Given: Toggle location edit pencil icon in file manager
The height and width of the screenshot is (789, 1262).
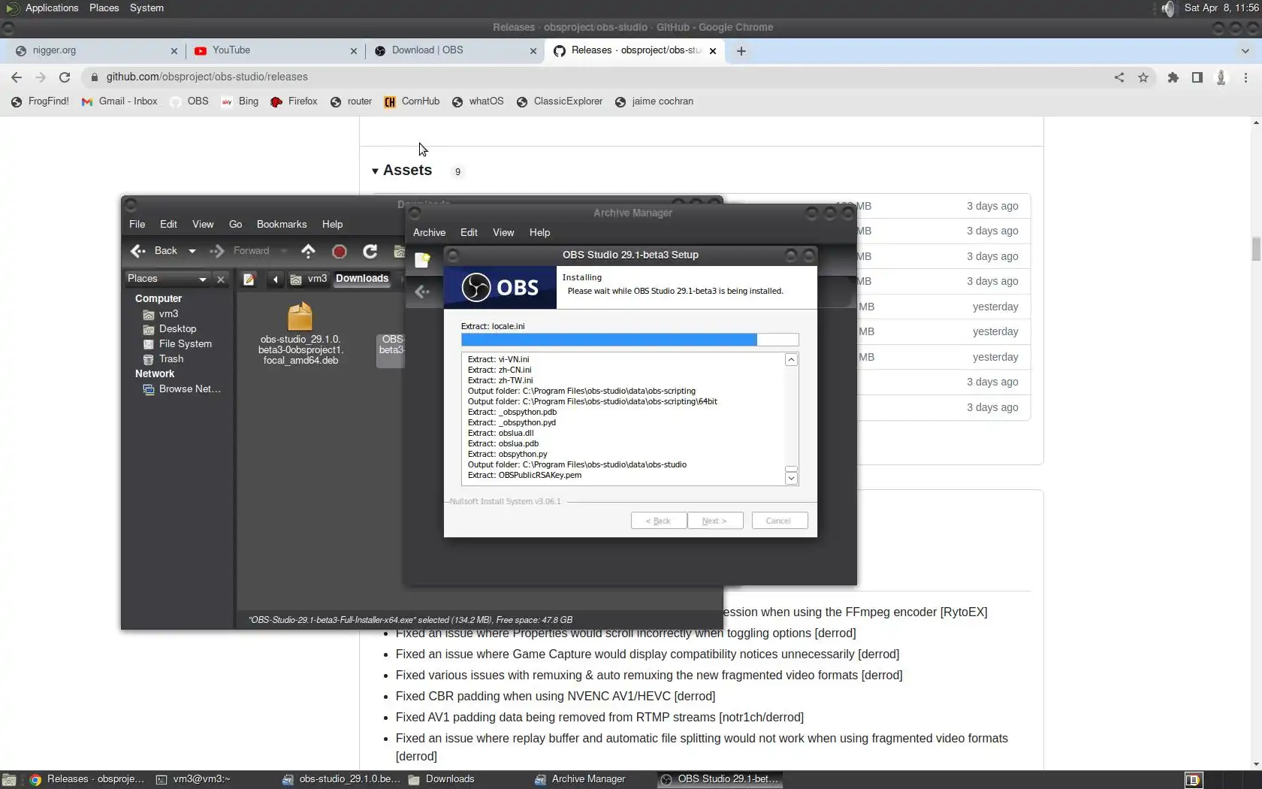Looking at the screenshot, I should tap(249, 280).
